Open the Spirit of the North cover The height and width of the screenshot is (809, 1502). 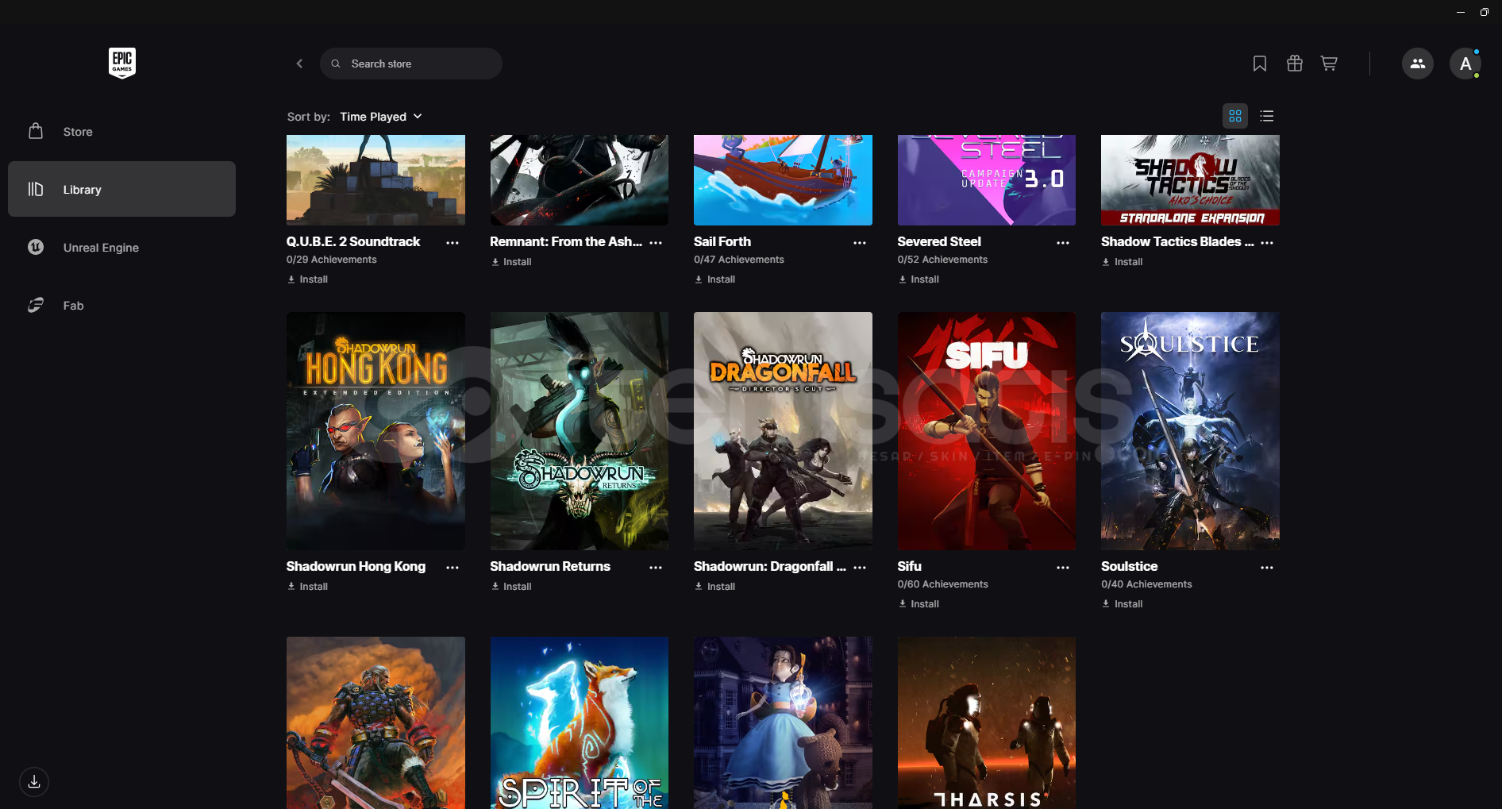pyautogui.click(x=580, y=722)
